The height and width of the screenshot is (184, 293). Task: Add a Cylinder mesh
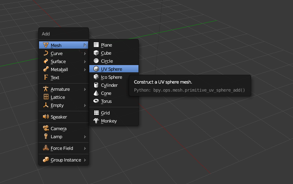[x=114, y=85]
